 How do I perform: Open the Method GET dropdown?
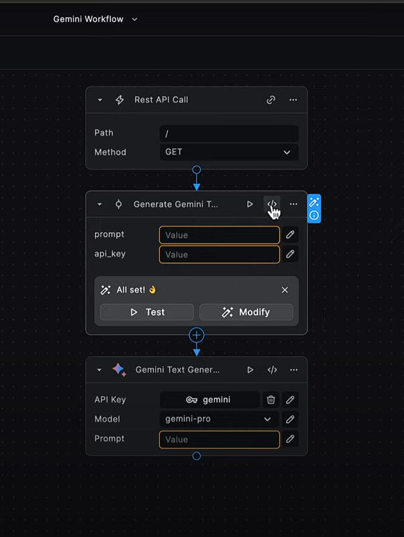click(x=228, y=152)
